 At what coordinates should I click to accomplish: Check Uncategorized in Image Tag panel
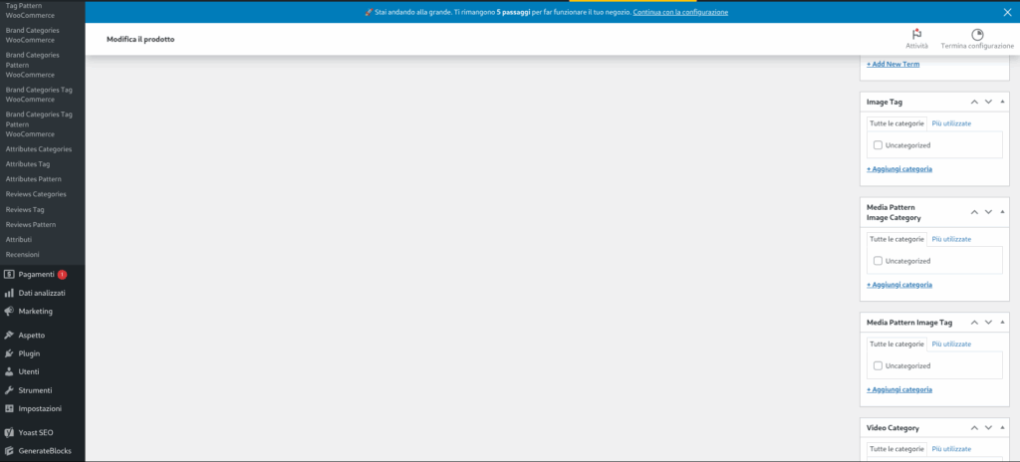pyautogui.click(x=878, y=145)
